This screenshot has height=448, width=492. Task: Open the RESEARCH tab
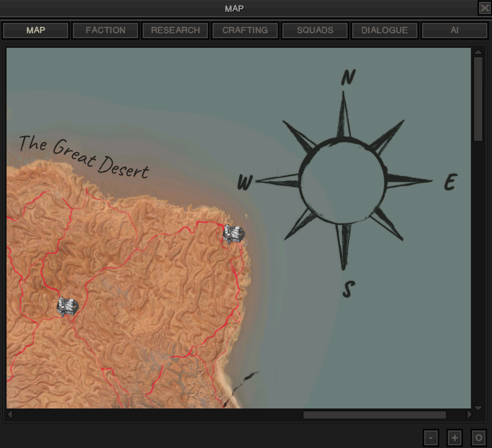point(175,30)
